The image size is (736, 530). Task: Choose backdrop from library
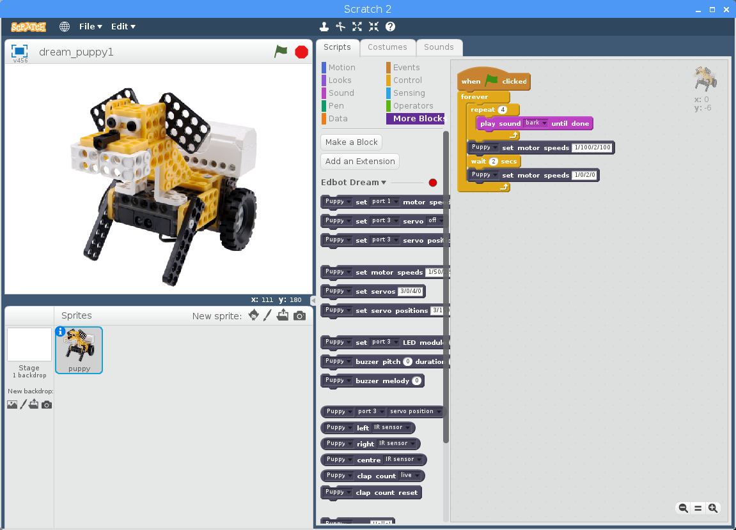[x=12, y=404]
